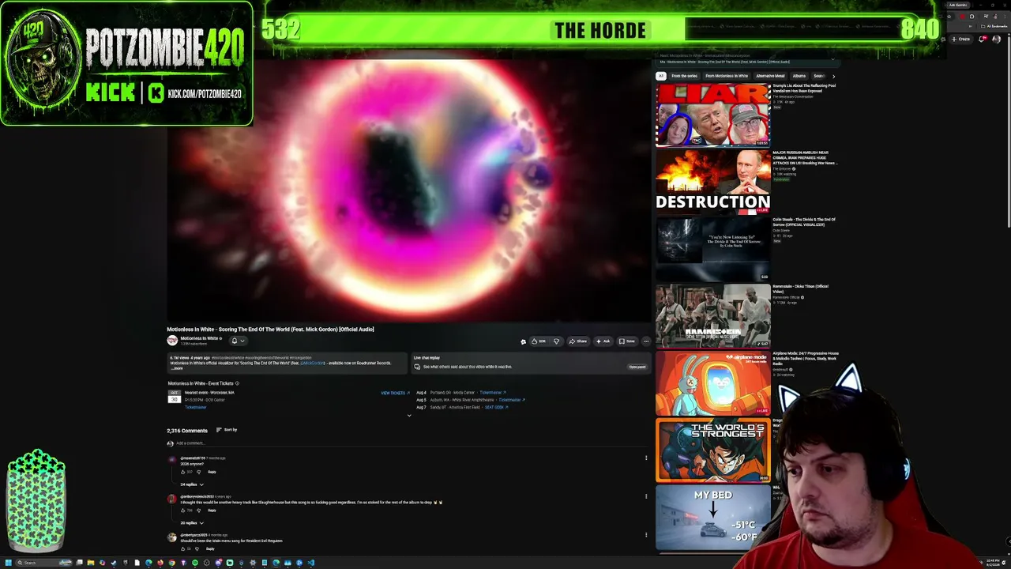1011x569 pixels.
Task: Open the 'MY BED' video thumbnail
Action: tap(712, 518)
